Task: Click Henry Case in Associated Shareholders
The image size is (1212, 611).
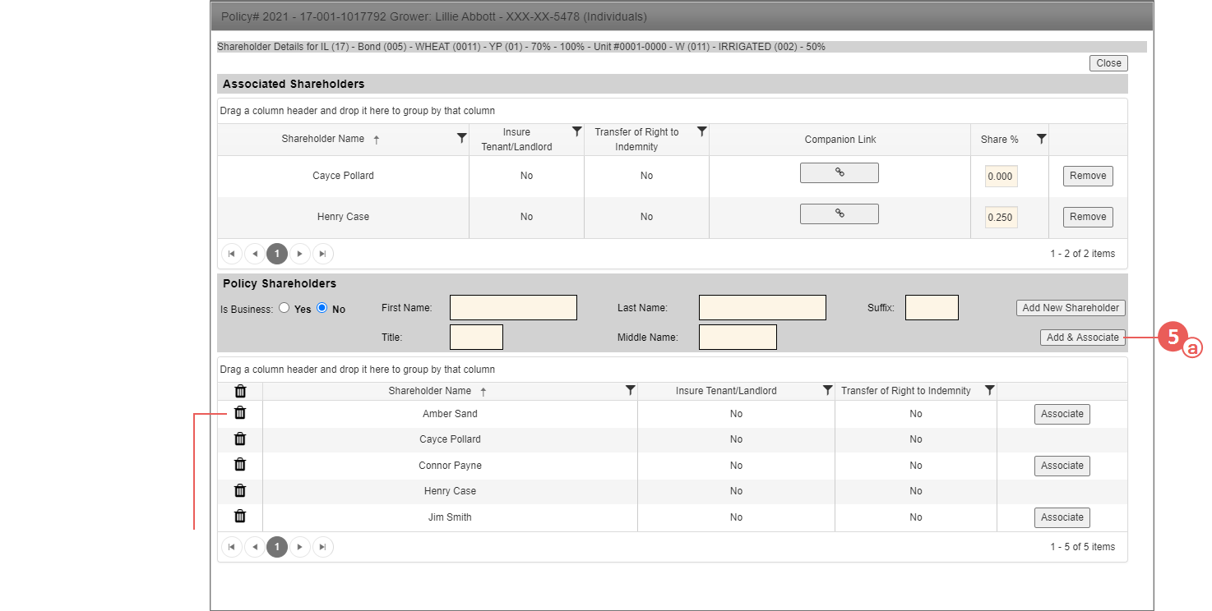Action: coord(343,217)
